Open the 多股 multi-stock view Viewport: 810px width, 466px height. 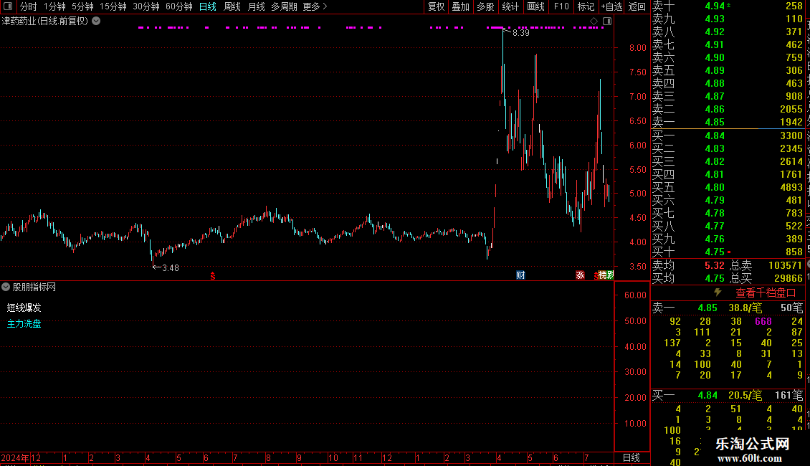tap(485, 6)
